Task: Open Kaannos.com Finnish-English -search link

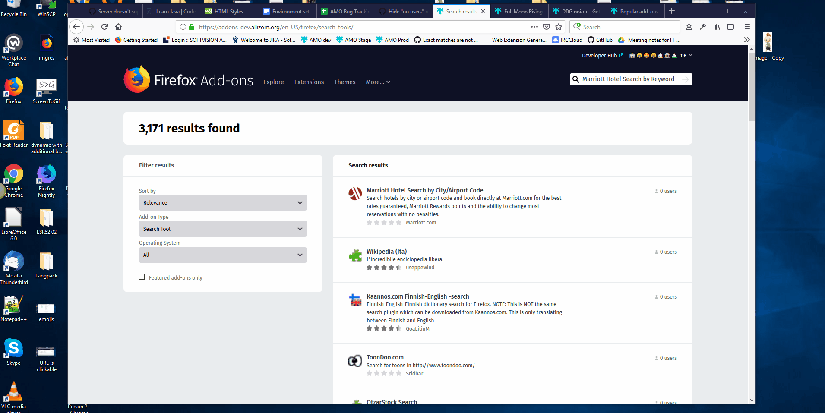Action: [417, 296]
